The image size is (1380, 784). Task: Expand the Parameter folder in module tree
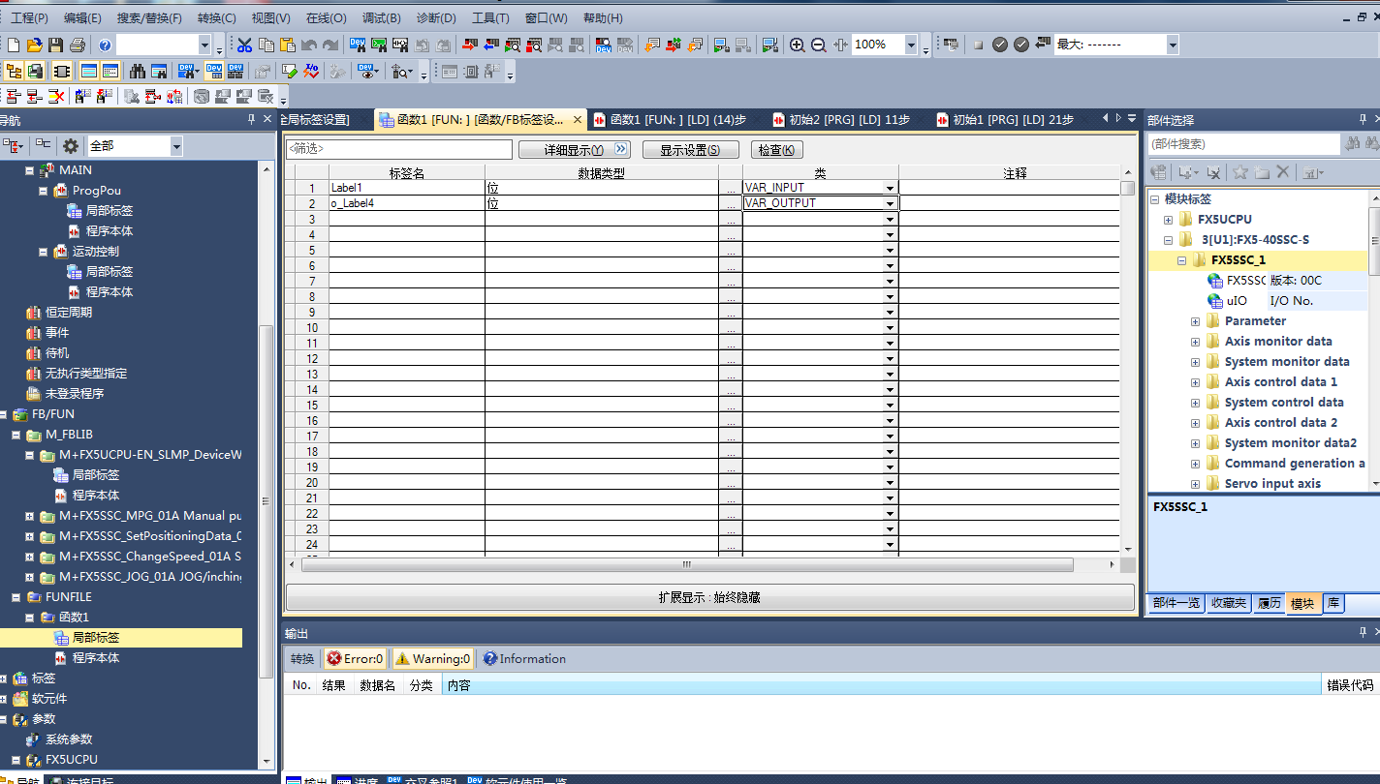(x=1195, y=321)
